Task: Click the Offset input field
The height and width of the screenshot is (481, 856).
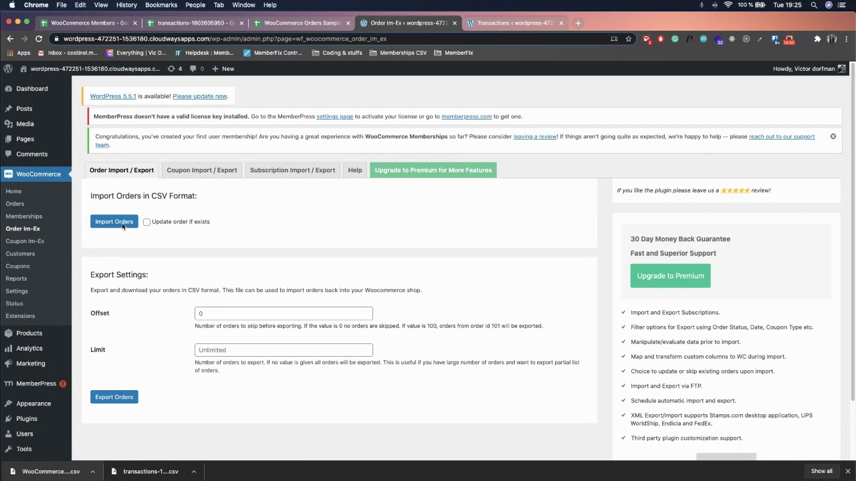Action: [284, 313]
